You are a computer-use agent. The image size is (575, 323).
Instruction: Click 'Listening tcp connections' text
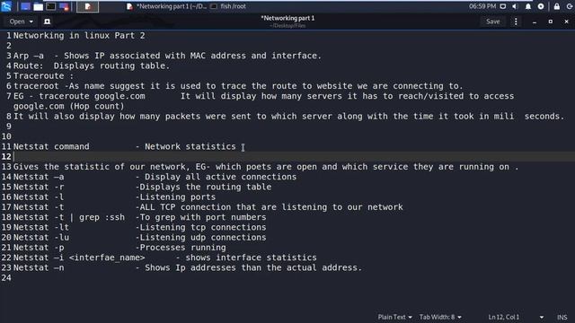[203, 227]
